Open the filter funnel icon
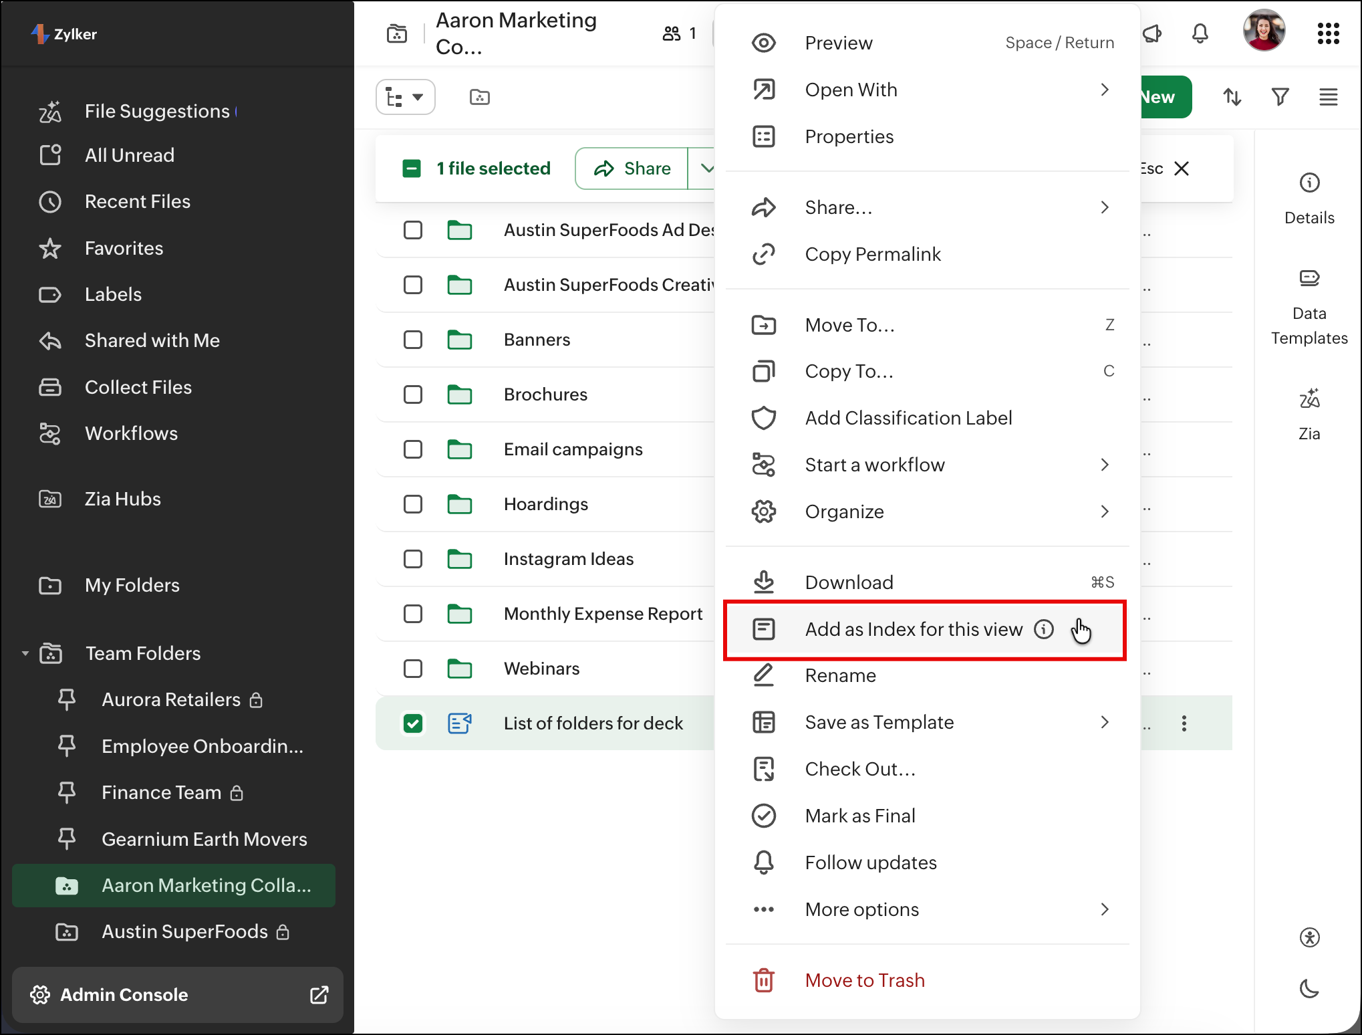Viewport: 1362px width, 1035px height. point(1280,98)
